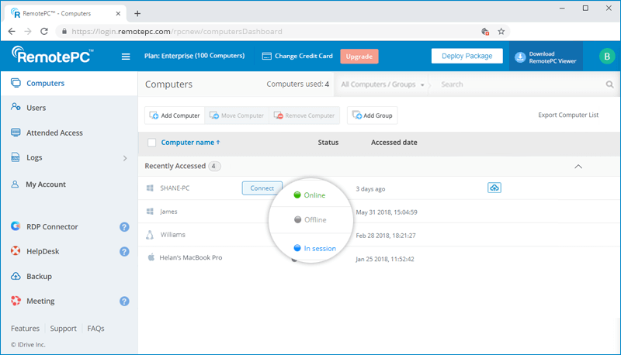Click help icon beside Meeting
Screen dimensions: 621x355
tap(124, 302)
